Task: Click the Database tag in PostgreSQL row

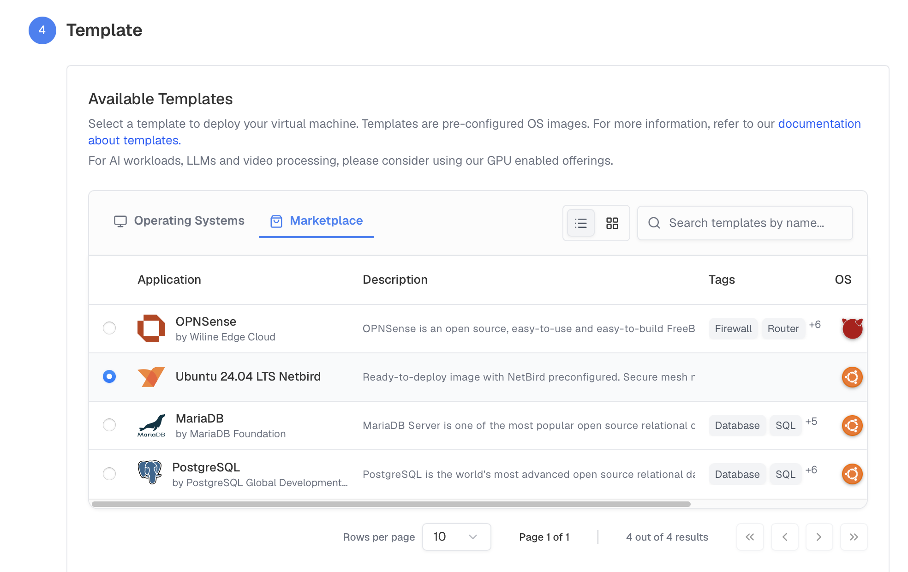Action: pyautogui.click(x=737, y=475)
